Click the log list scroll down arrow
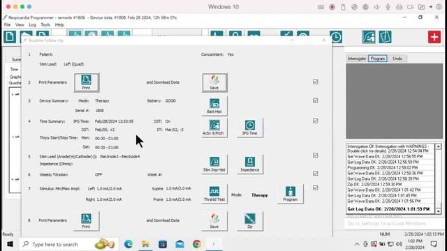 (438, 211)
